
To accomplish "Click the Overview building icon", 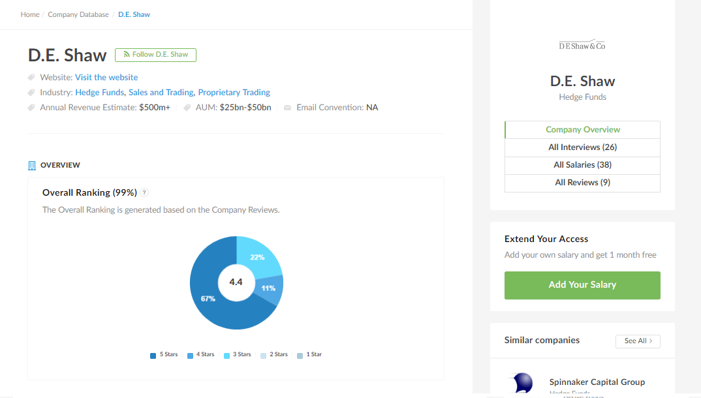I will [32, 166].
